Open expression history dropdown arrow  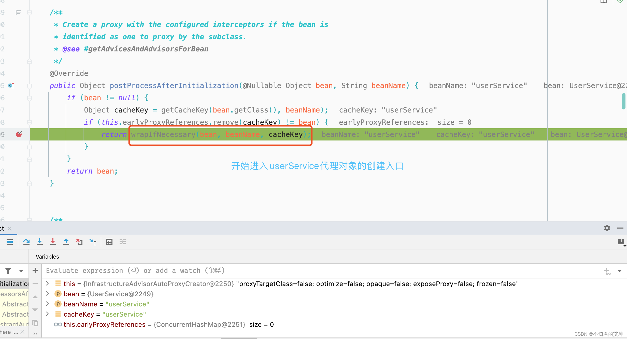(620, 271)
